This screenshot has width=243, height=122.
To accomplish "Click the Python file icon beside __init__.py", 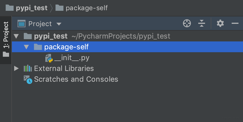I will click(x=49, y=58).
